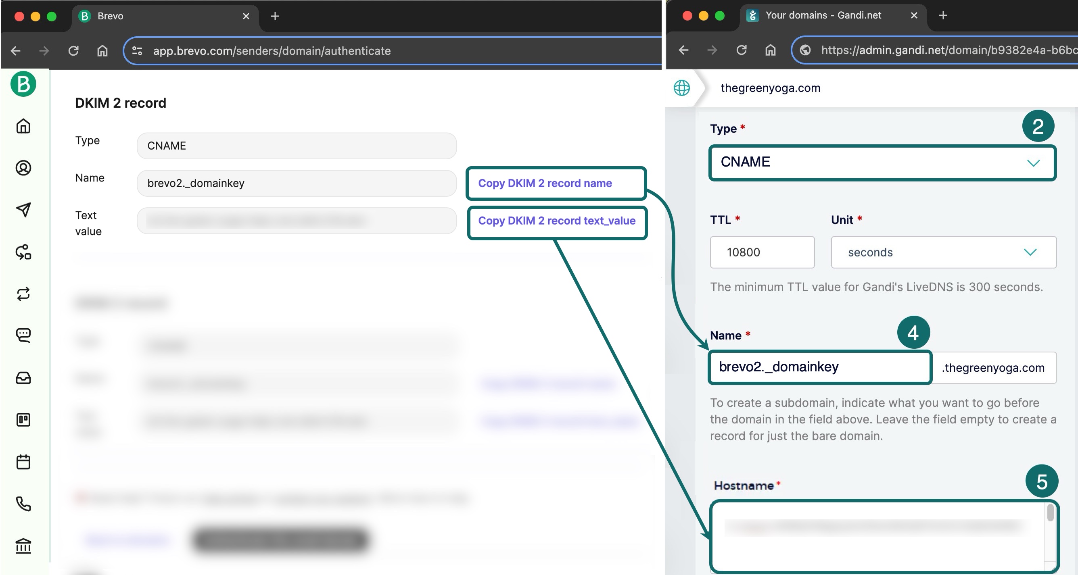Screen dimensions: 1078x575
Task: Go back in the Gandi browser window
Action: 683,50
